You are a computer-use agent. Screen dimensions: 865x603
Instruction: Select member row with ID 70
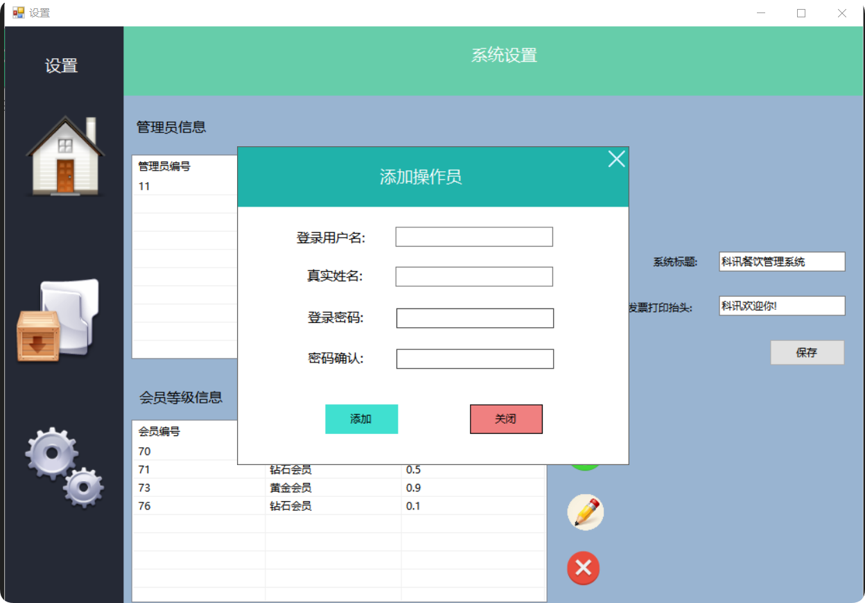[x=185, y=451]
